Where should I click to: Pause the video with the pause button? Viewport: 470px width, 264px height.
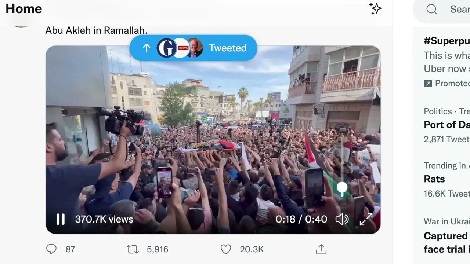tap(61, 219)
